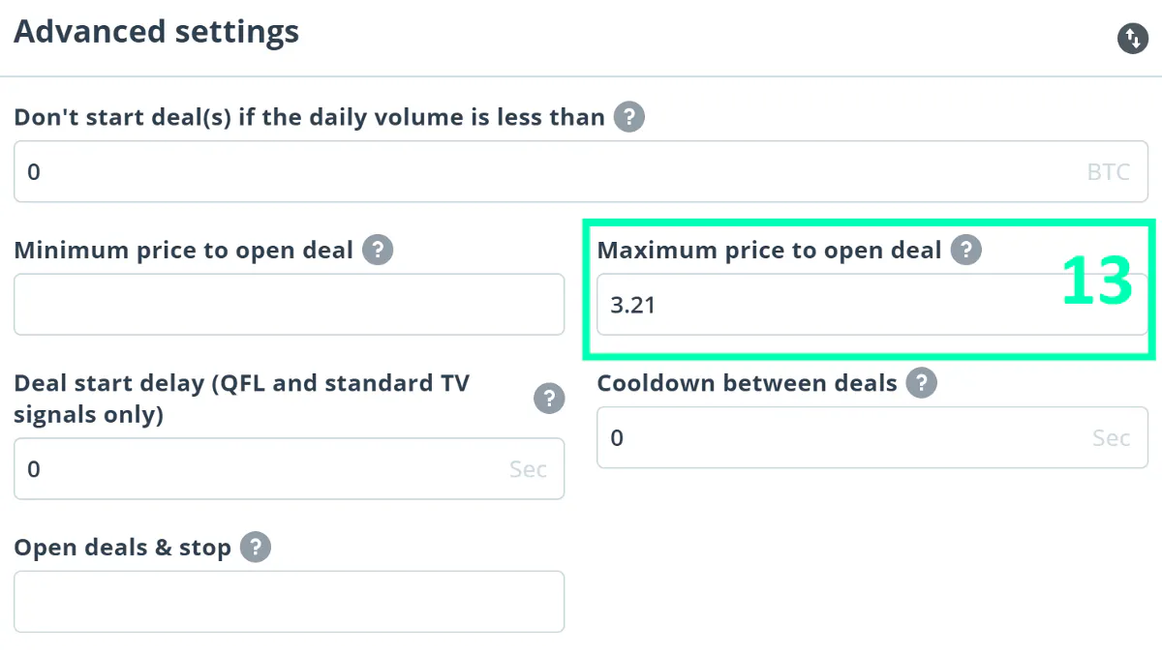Click the up-down arrows icon beside Advanced settings
Image resolution: width=1162 pixels, height=654 pixels.
(1133, 39)
